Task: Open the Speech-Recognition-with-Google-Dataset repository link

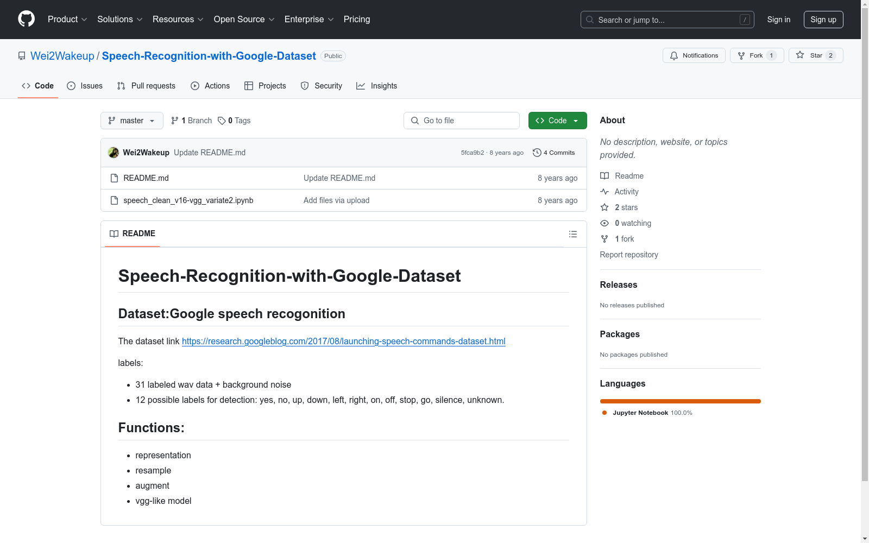Action: click(x=209, y=56)
